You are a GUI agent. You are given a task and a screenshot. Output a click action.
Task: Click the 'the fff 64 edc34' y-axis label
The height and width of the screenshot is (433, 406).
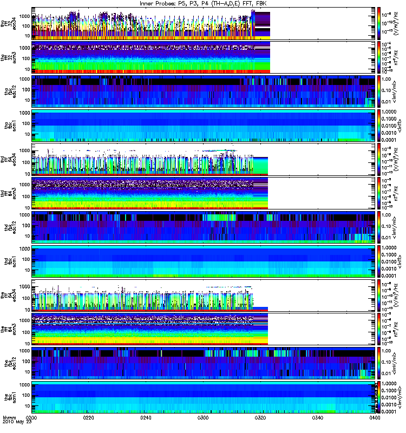(8, 295)
